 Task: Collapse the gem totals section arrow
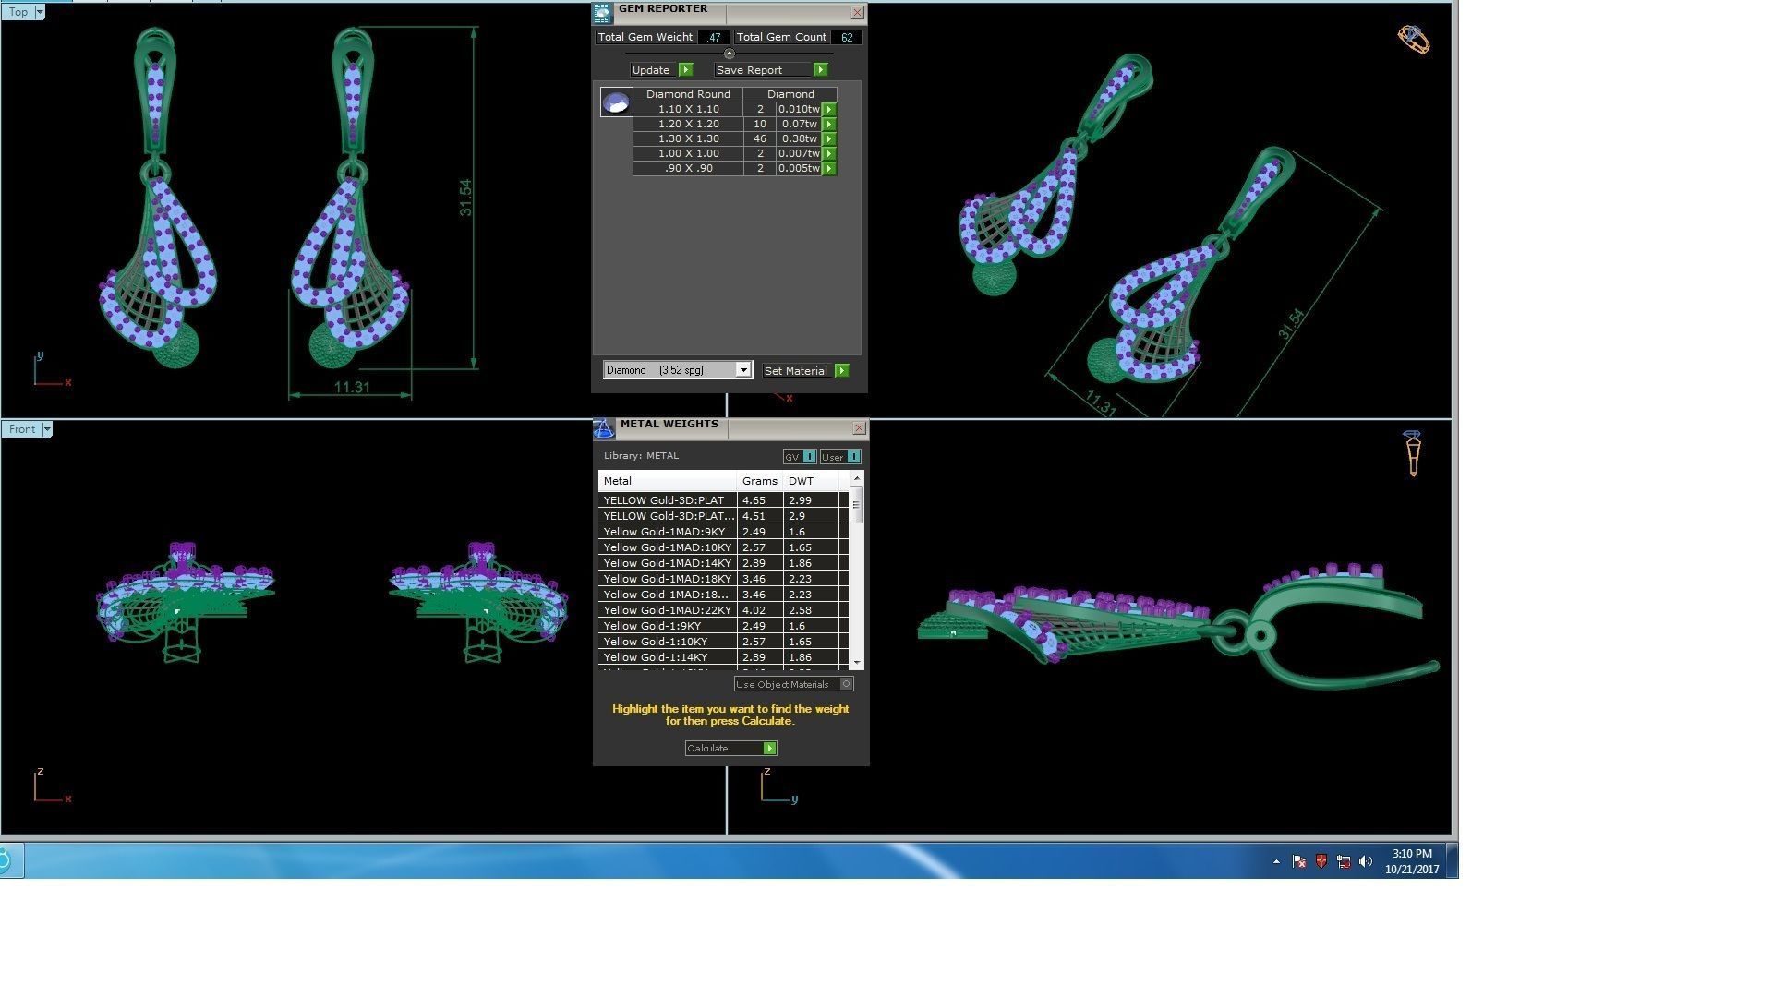tap(729, 54)
